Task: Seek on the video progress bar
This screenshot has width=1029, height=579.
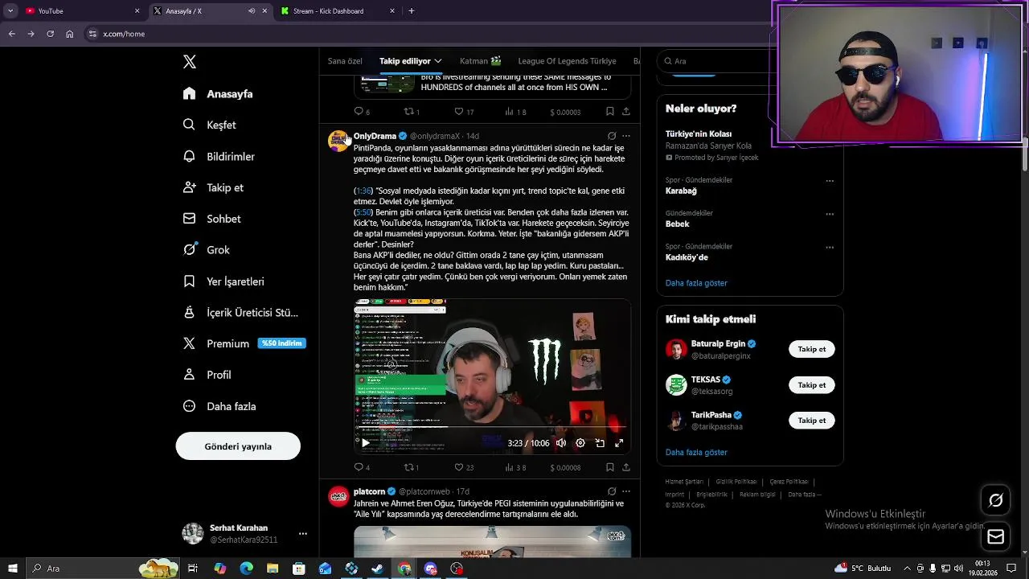Action: click(x=492, y=427)
